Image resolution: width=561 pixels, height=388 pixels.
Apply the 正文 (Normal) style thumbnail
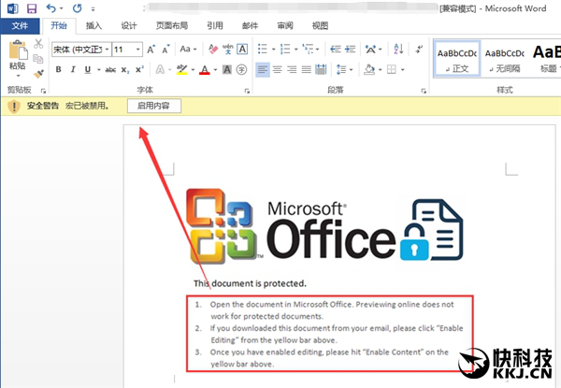(x=456, y=58)
